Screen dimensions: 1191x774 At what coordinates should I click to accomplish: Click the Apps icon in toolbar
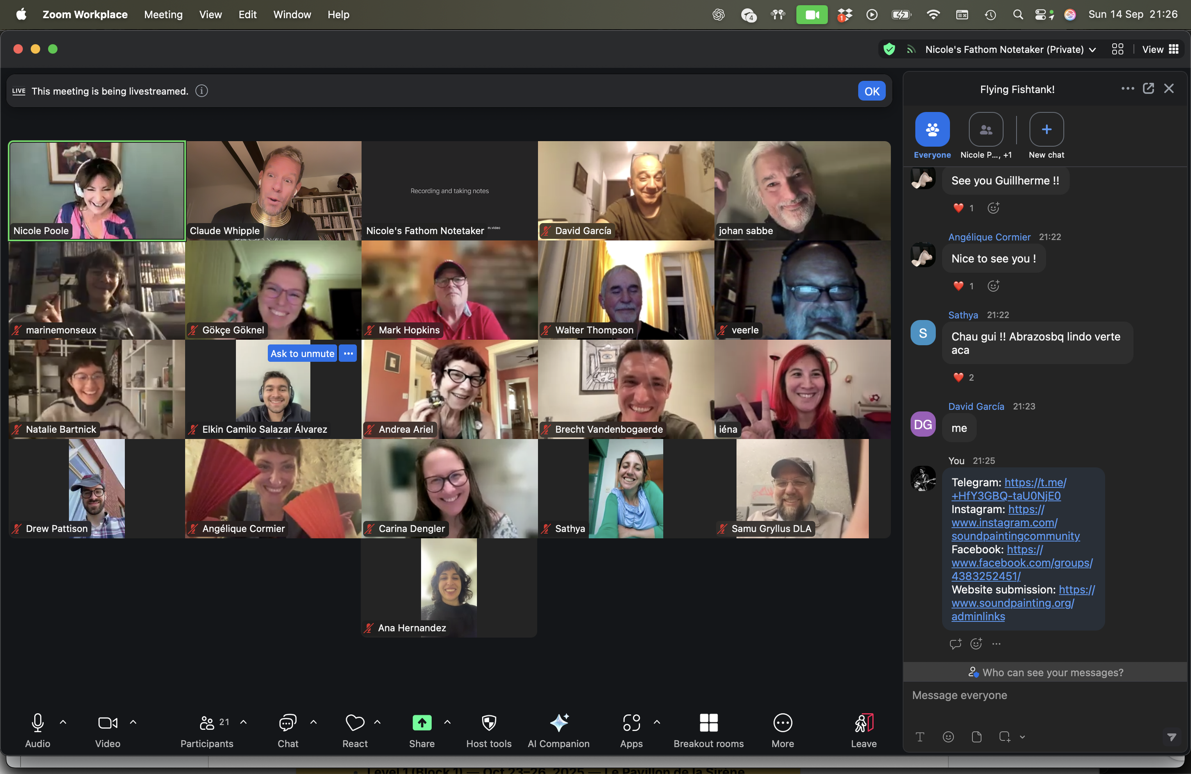pos(631,723)
